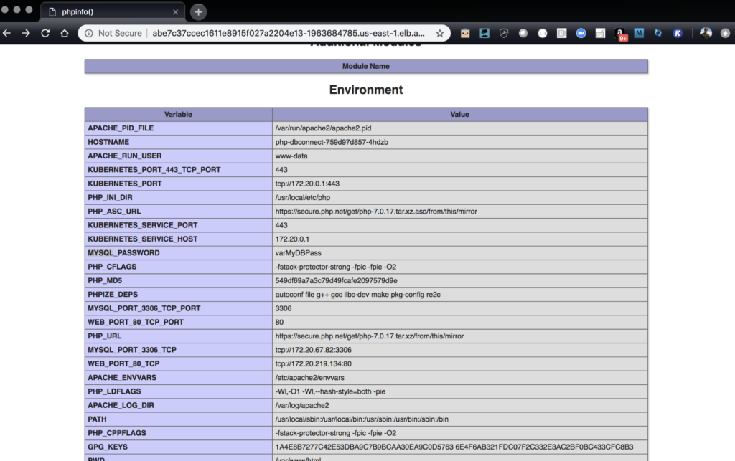Open the user profile avatar
Screen dimensions: 735x461
tap(706, 33)
